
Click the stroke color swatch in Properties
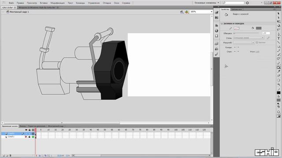pos(237,28)
